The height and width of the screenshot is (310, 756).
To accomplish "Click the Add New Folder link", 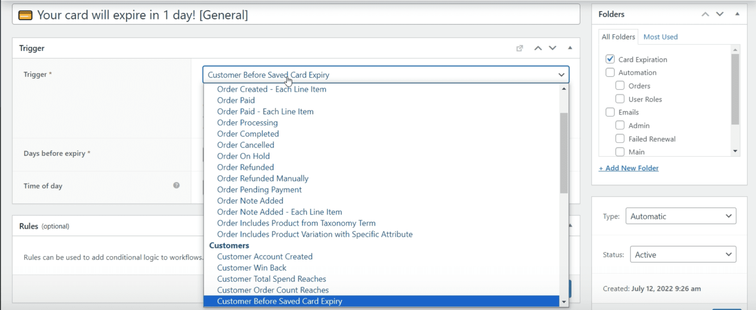I will [x=628, y=168].
